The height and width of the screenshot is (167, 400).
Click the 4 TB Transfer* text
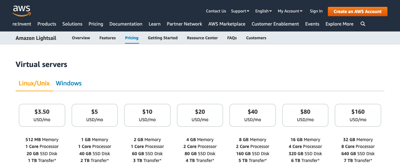click(x=200, y=160)
